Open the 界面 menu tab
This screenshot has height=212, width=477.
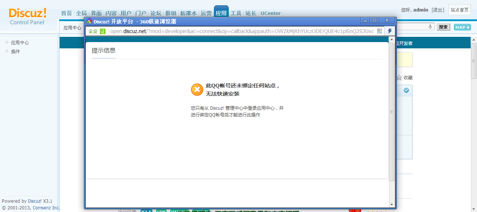pyautogui.click(x=96, y=13)
